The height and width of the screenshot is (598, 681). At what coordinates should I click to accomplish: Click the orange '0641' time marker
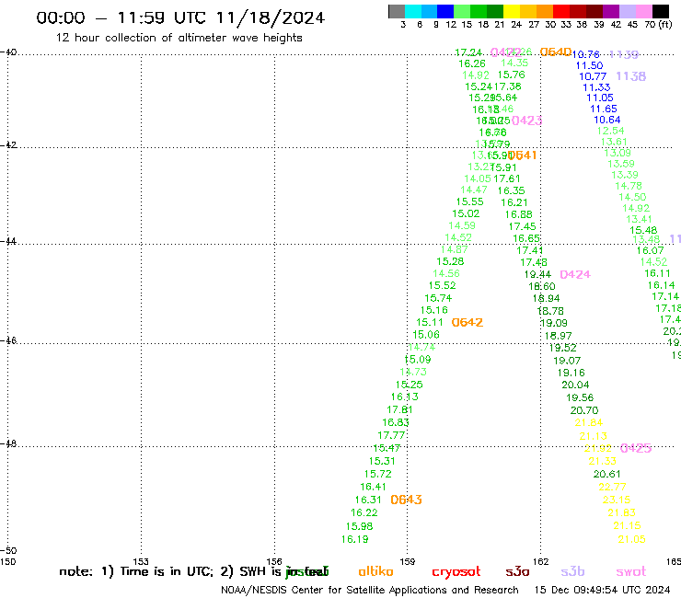coord(522,155)
